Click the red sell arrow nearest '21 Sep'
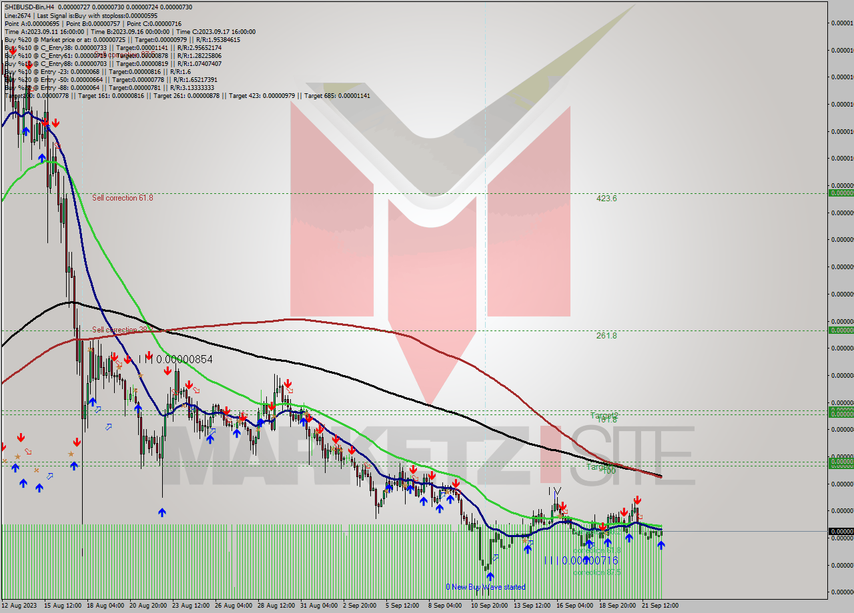This screenshot has height=613, width=854. tap(637, 500)
